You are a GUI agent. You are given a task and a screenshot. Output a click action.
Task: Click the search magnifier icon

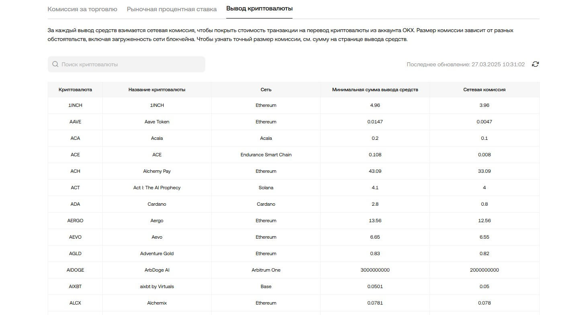click(55, 64)
